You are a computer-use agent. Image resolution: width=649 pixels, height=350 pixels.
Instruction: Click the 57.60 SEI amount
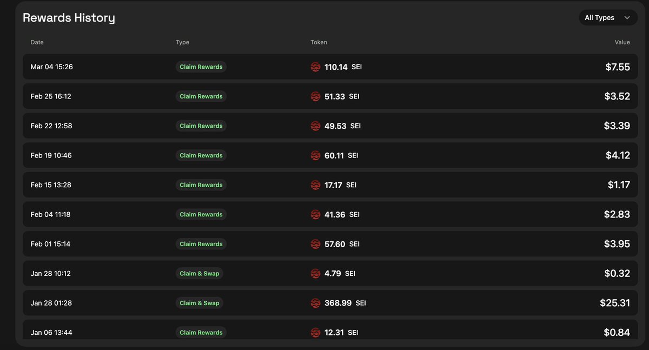click(342, 244)
